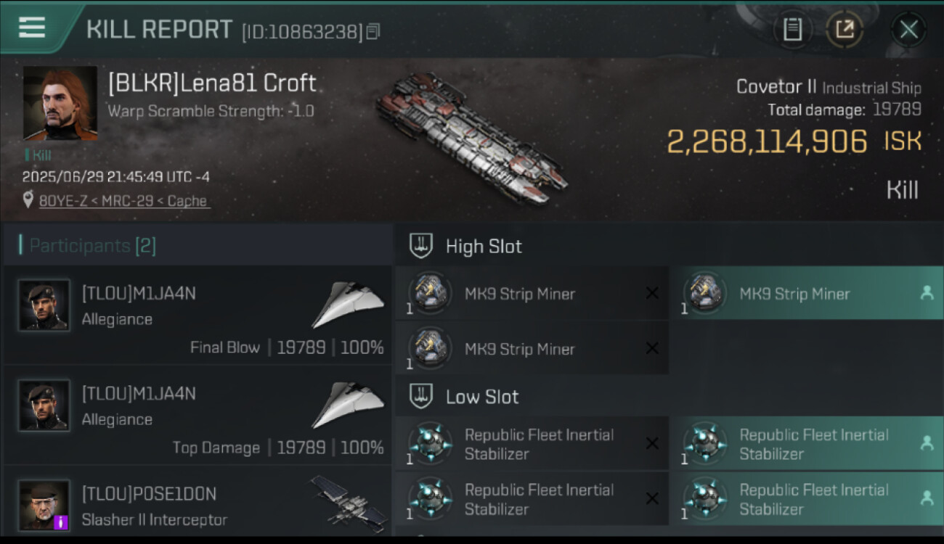Click the Slasher II Interceptor ship icon

[347, 500]
